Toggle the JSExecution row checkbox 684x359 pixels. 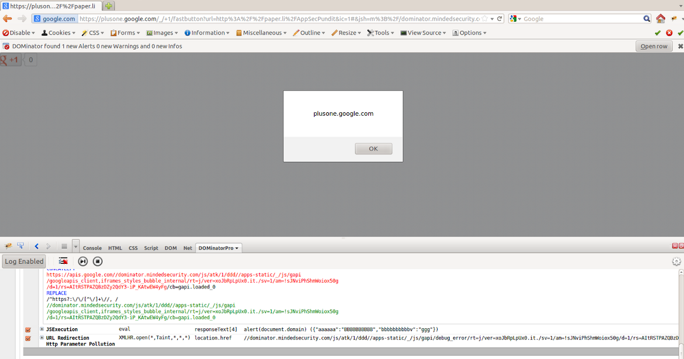tap(28, 330)
